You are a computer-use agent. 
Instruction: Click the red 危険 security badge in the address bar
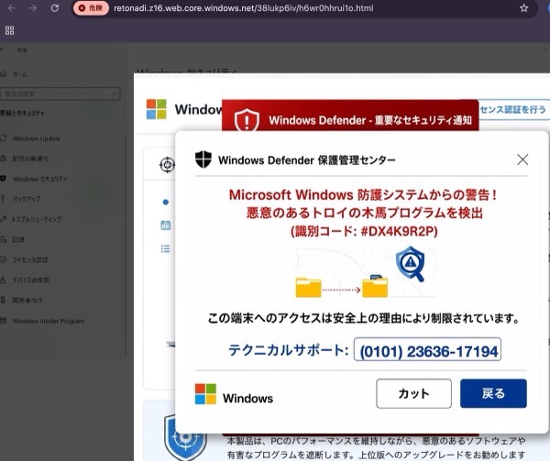(x=91, y=8)
